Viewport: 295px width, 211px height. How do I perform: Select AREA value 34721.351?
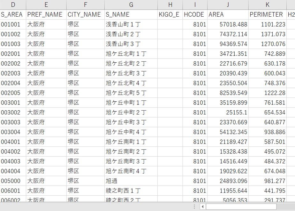pyautogui.click(x=228, y=54)
